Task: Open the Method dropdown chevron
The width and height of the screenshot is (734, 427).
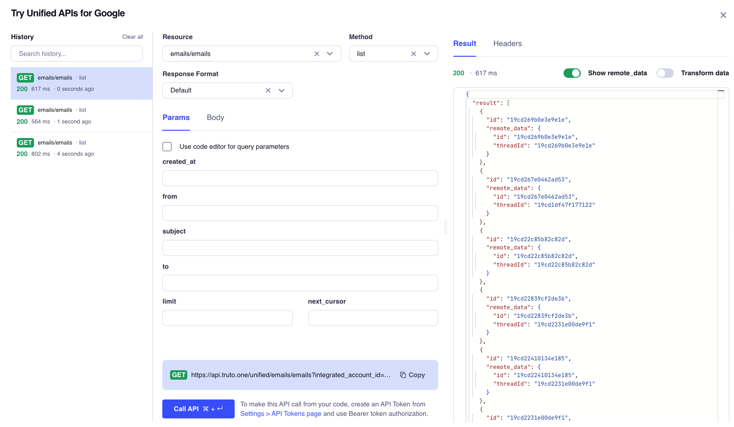Action: tap(427, 54)
